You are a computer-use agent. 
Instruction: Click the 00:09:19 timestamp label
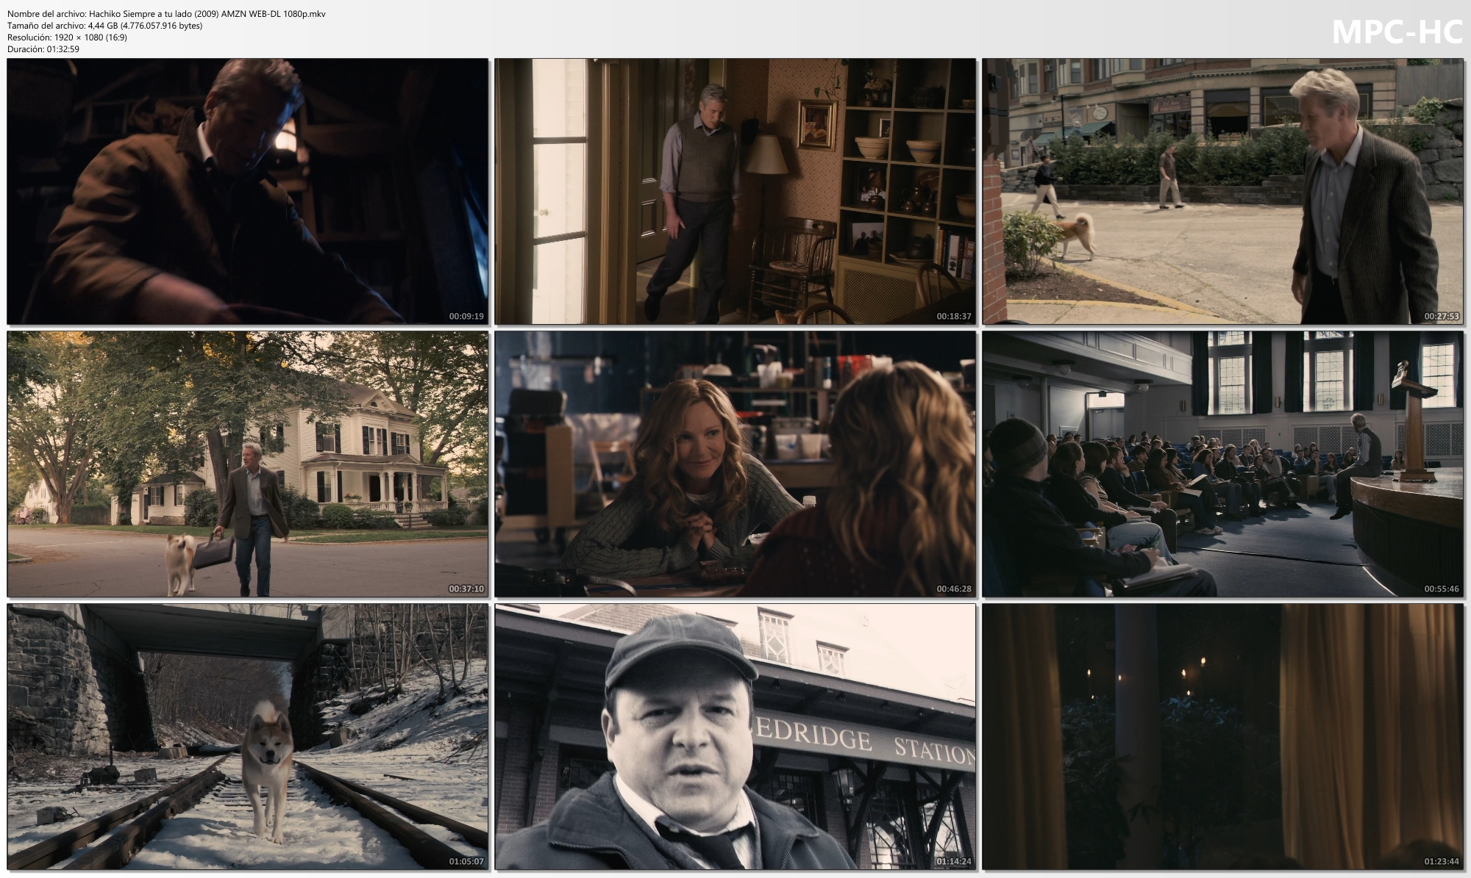click(x=466, y=317)
